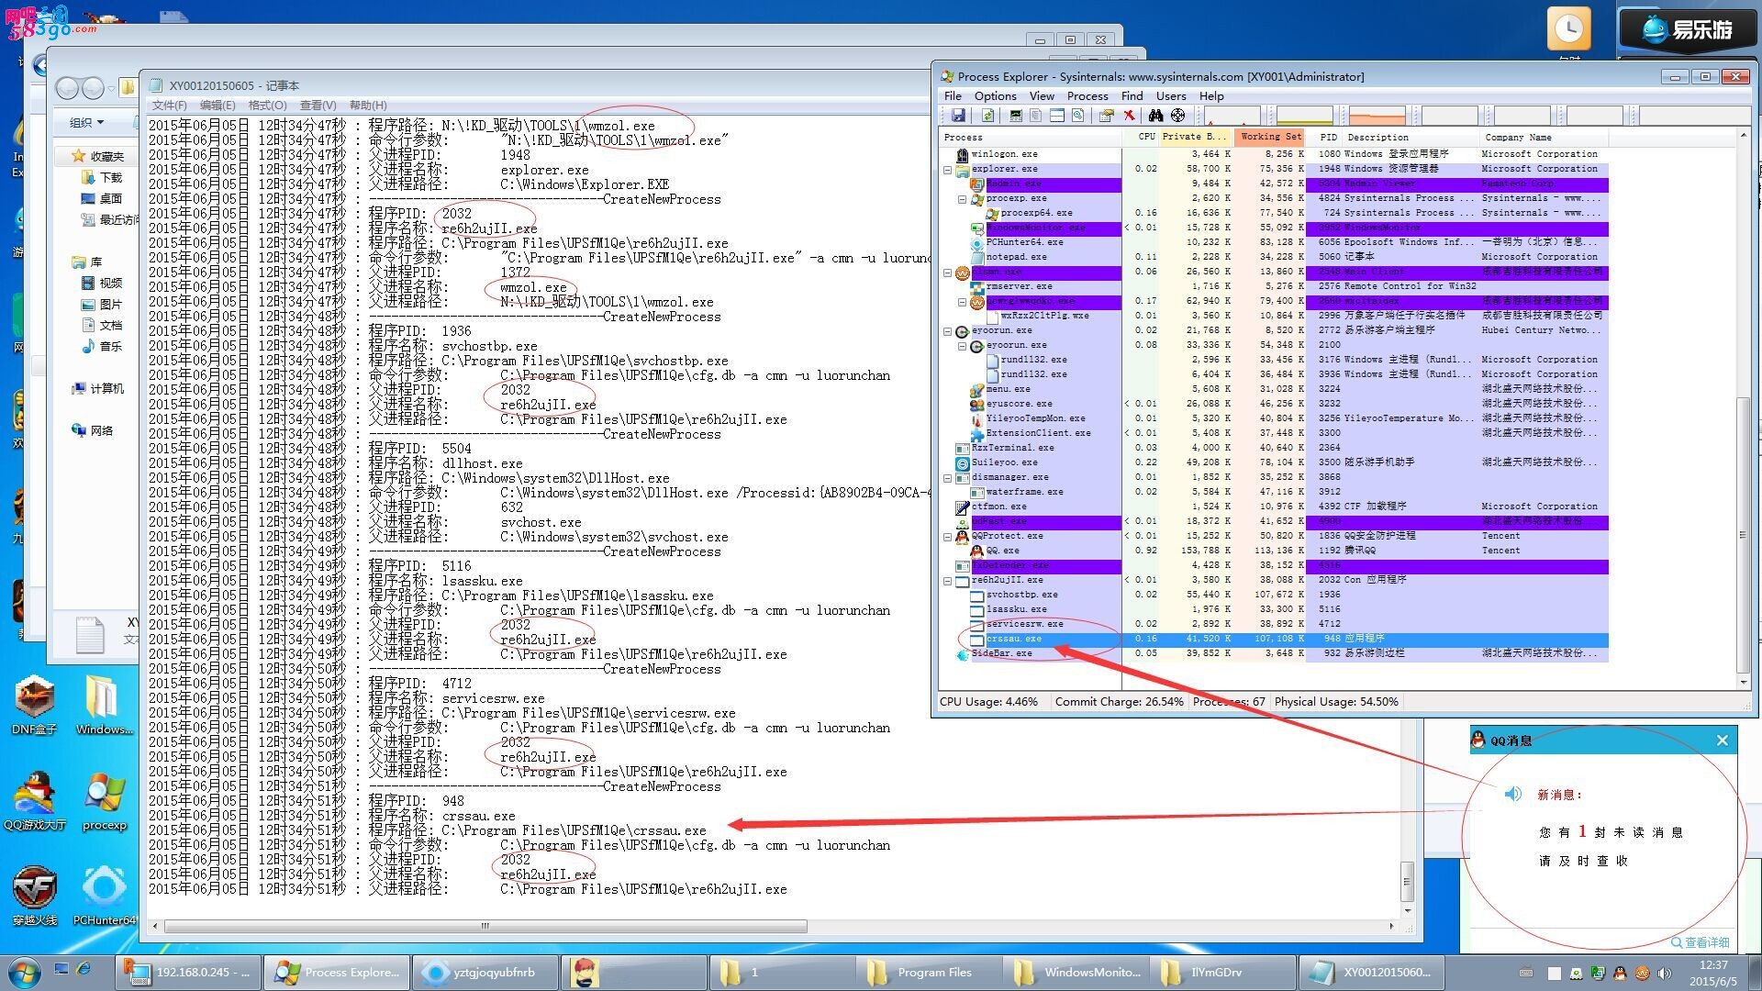Screen dimensions: 1762x991
Task: Click the physical memory mini graph
Action: point(1377,116)
